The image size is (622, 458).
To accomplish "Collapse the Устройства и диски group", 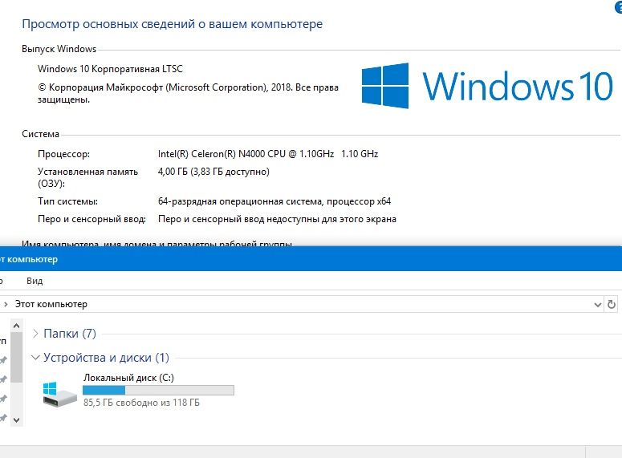I will click(35, 357).
